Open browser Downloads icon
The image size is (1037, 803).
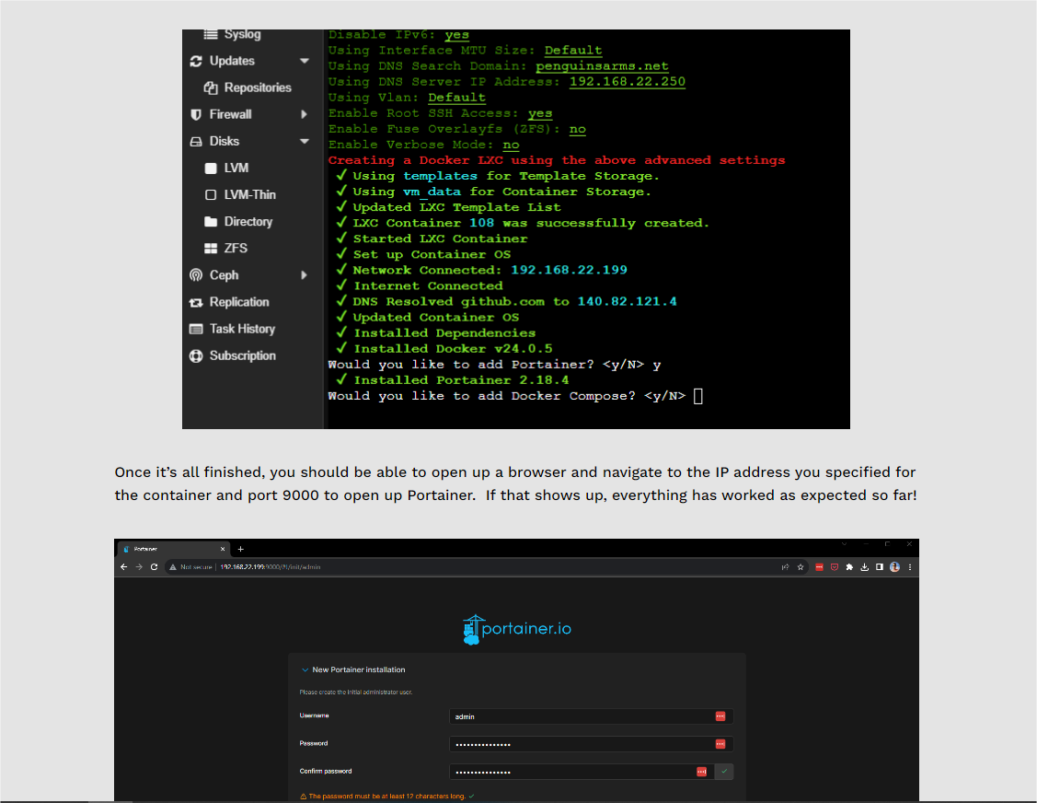pyautogui.click(x=864, y=567)
